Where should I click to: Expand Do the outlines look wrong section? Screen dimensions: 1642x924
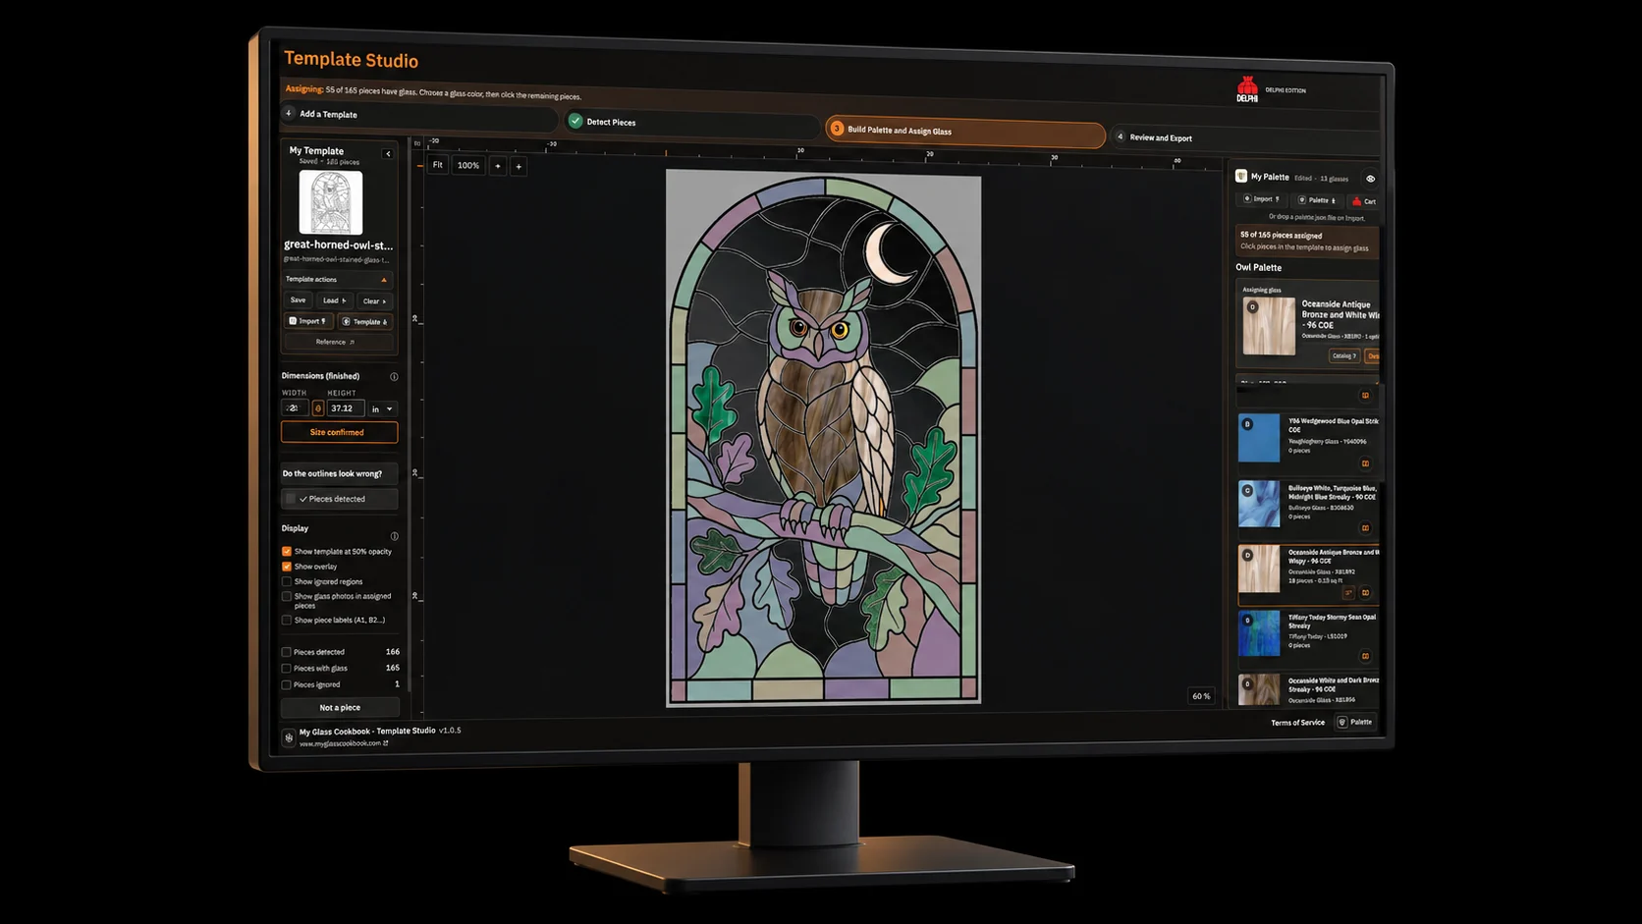tap(339, 473)
